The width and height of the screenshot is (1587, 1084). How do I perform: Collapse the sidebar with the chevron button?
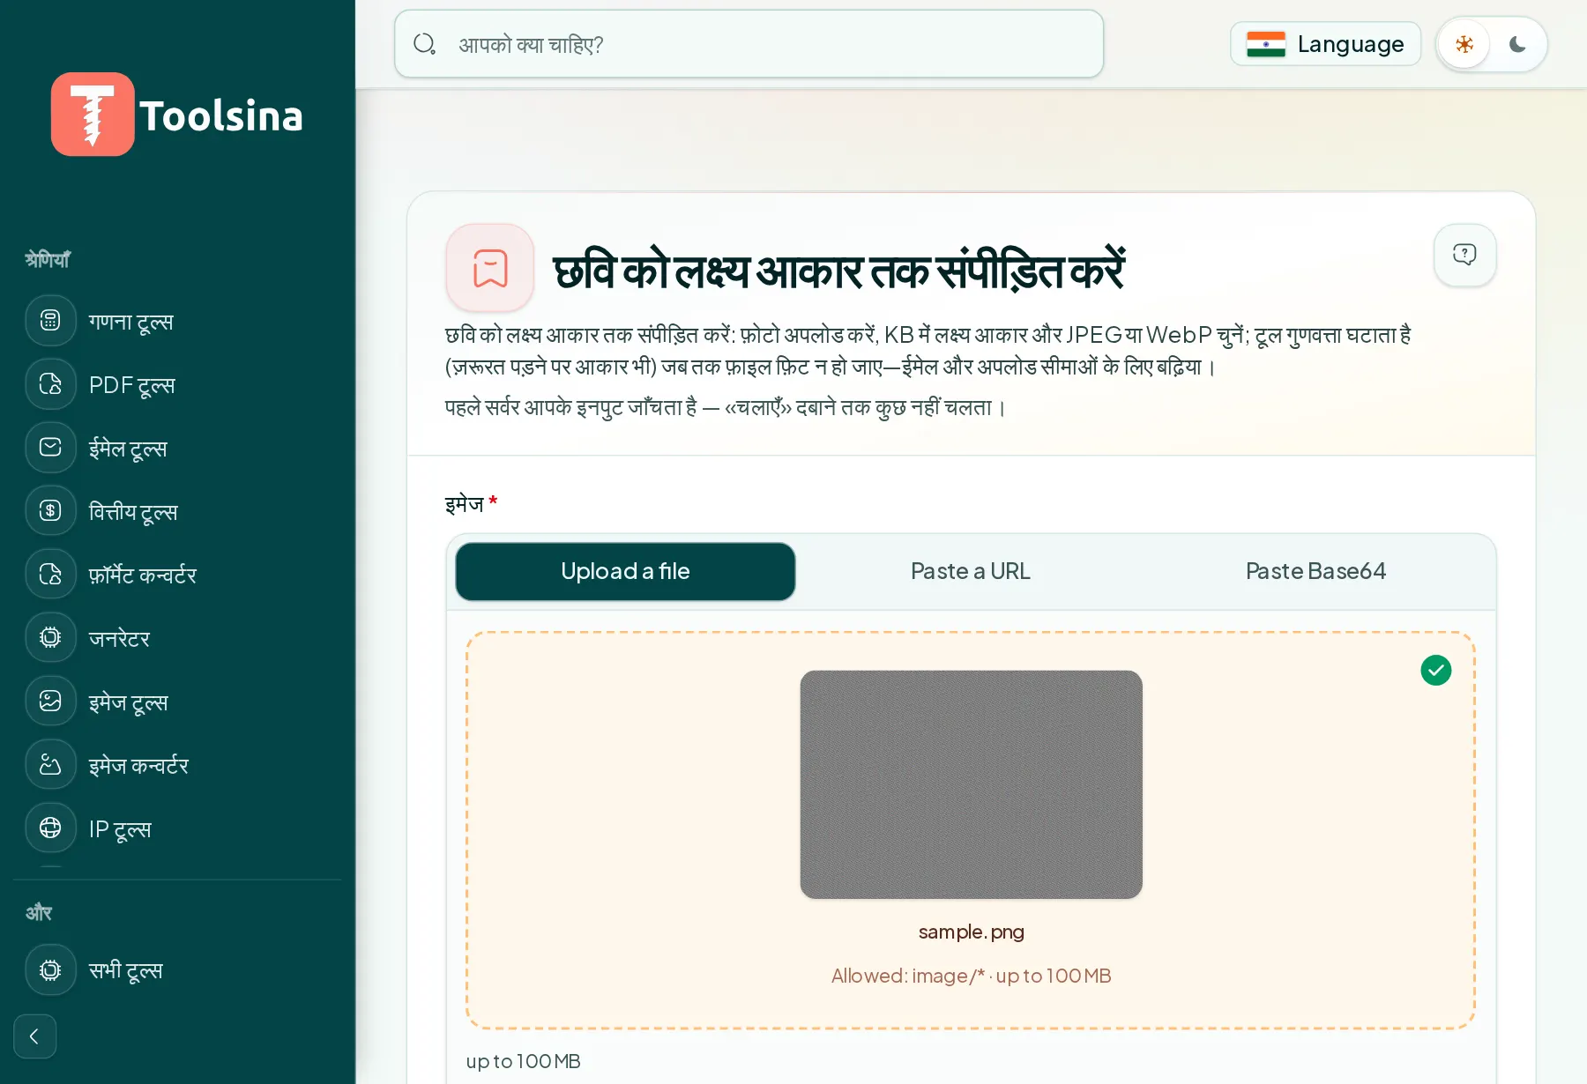[35, 1036]
